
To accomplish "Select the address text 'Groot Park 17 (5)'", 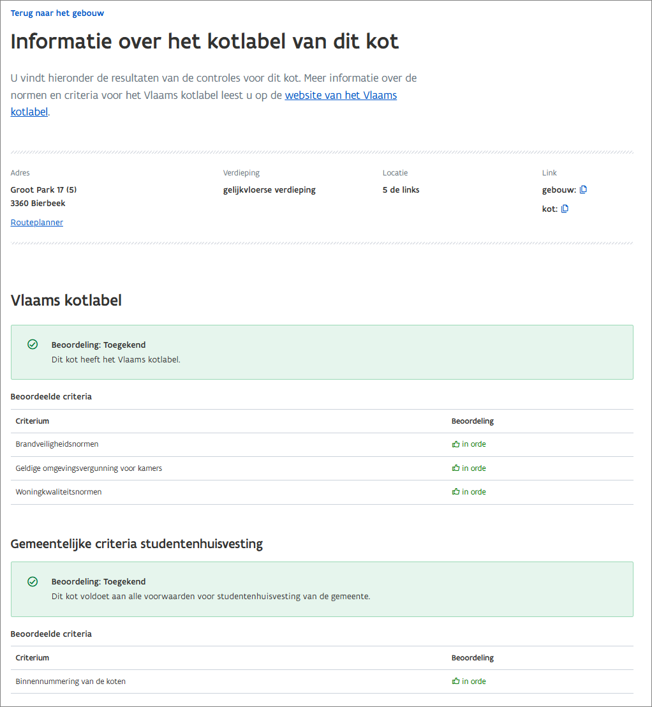I will click(44, 190).
